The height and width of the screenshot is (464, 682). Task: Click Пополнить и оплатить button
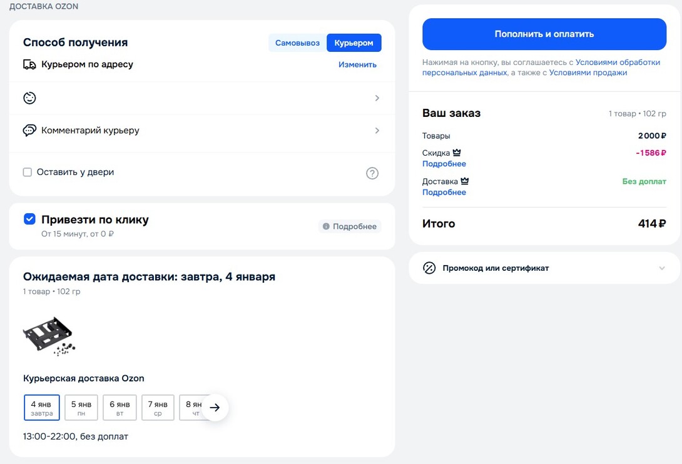pyautogui.click(x=544, y=34)
